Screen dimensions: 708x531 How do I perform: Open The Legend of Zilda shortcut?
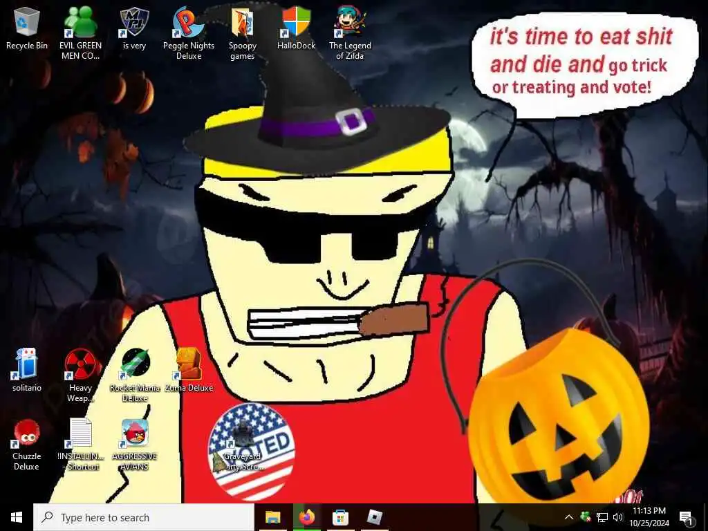pyautogui.click(x=350, y=33)
